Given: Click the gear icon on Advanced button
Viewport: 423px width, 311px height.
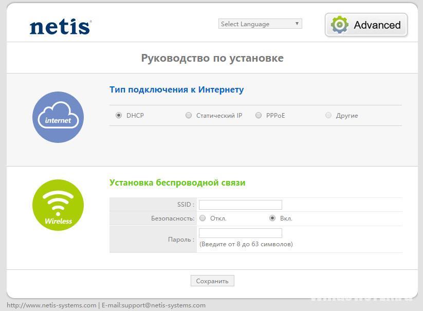Looking at the screenshot, I should [339, 25].
